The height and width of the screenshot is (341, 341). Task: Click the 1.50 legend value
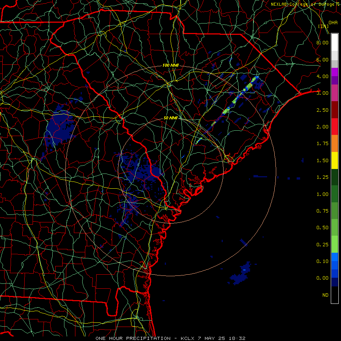pyautogui.click(x=322, y=161)
